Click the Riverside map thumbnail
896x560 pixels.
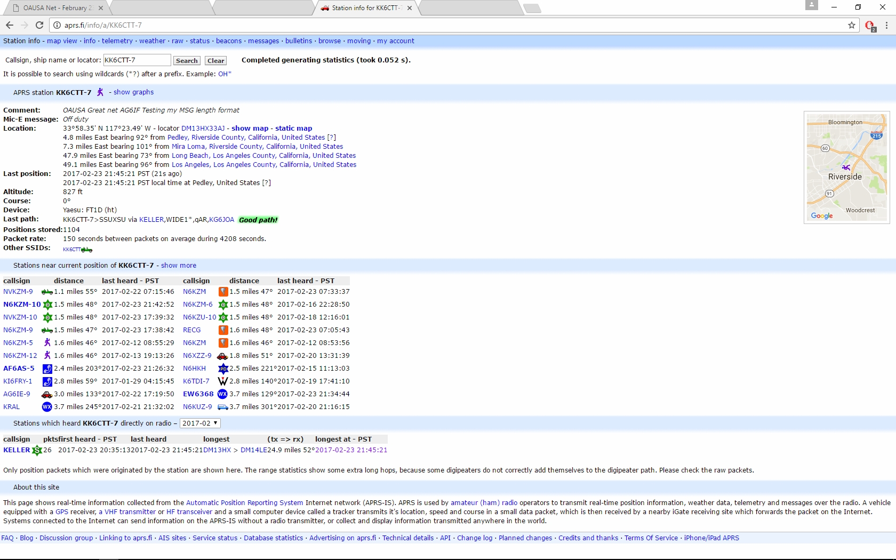(x=846, y=167)
